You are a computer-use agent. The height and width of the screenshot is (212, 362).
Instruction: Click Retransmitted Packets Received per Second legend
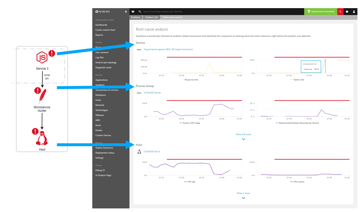[x=297, y=123]
